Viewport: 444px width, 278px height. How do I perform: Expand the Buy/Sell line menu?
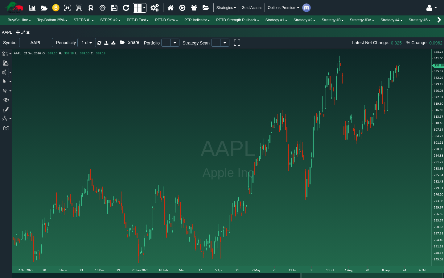19,20
